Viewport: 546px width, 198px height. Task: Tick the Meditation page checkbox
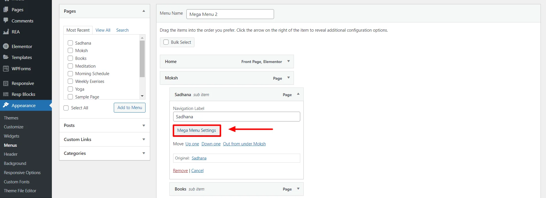tap(70, 66)
